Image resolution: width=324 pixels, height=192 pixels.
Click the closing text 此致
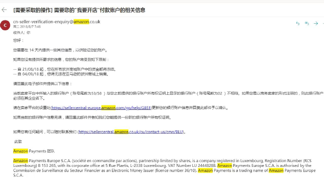point(18,142)
